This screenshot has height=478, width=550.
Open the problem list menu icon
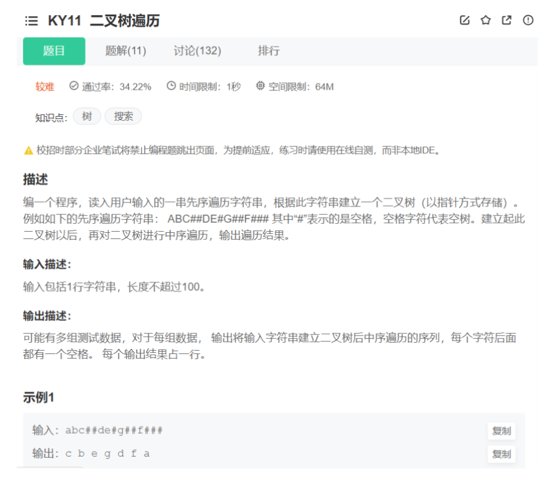tap(31, 21)
